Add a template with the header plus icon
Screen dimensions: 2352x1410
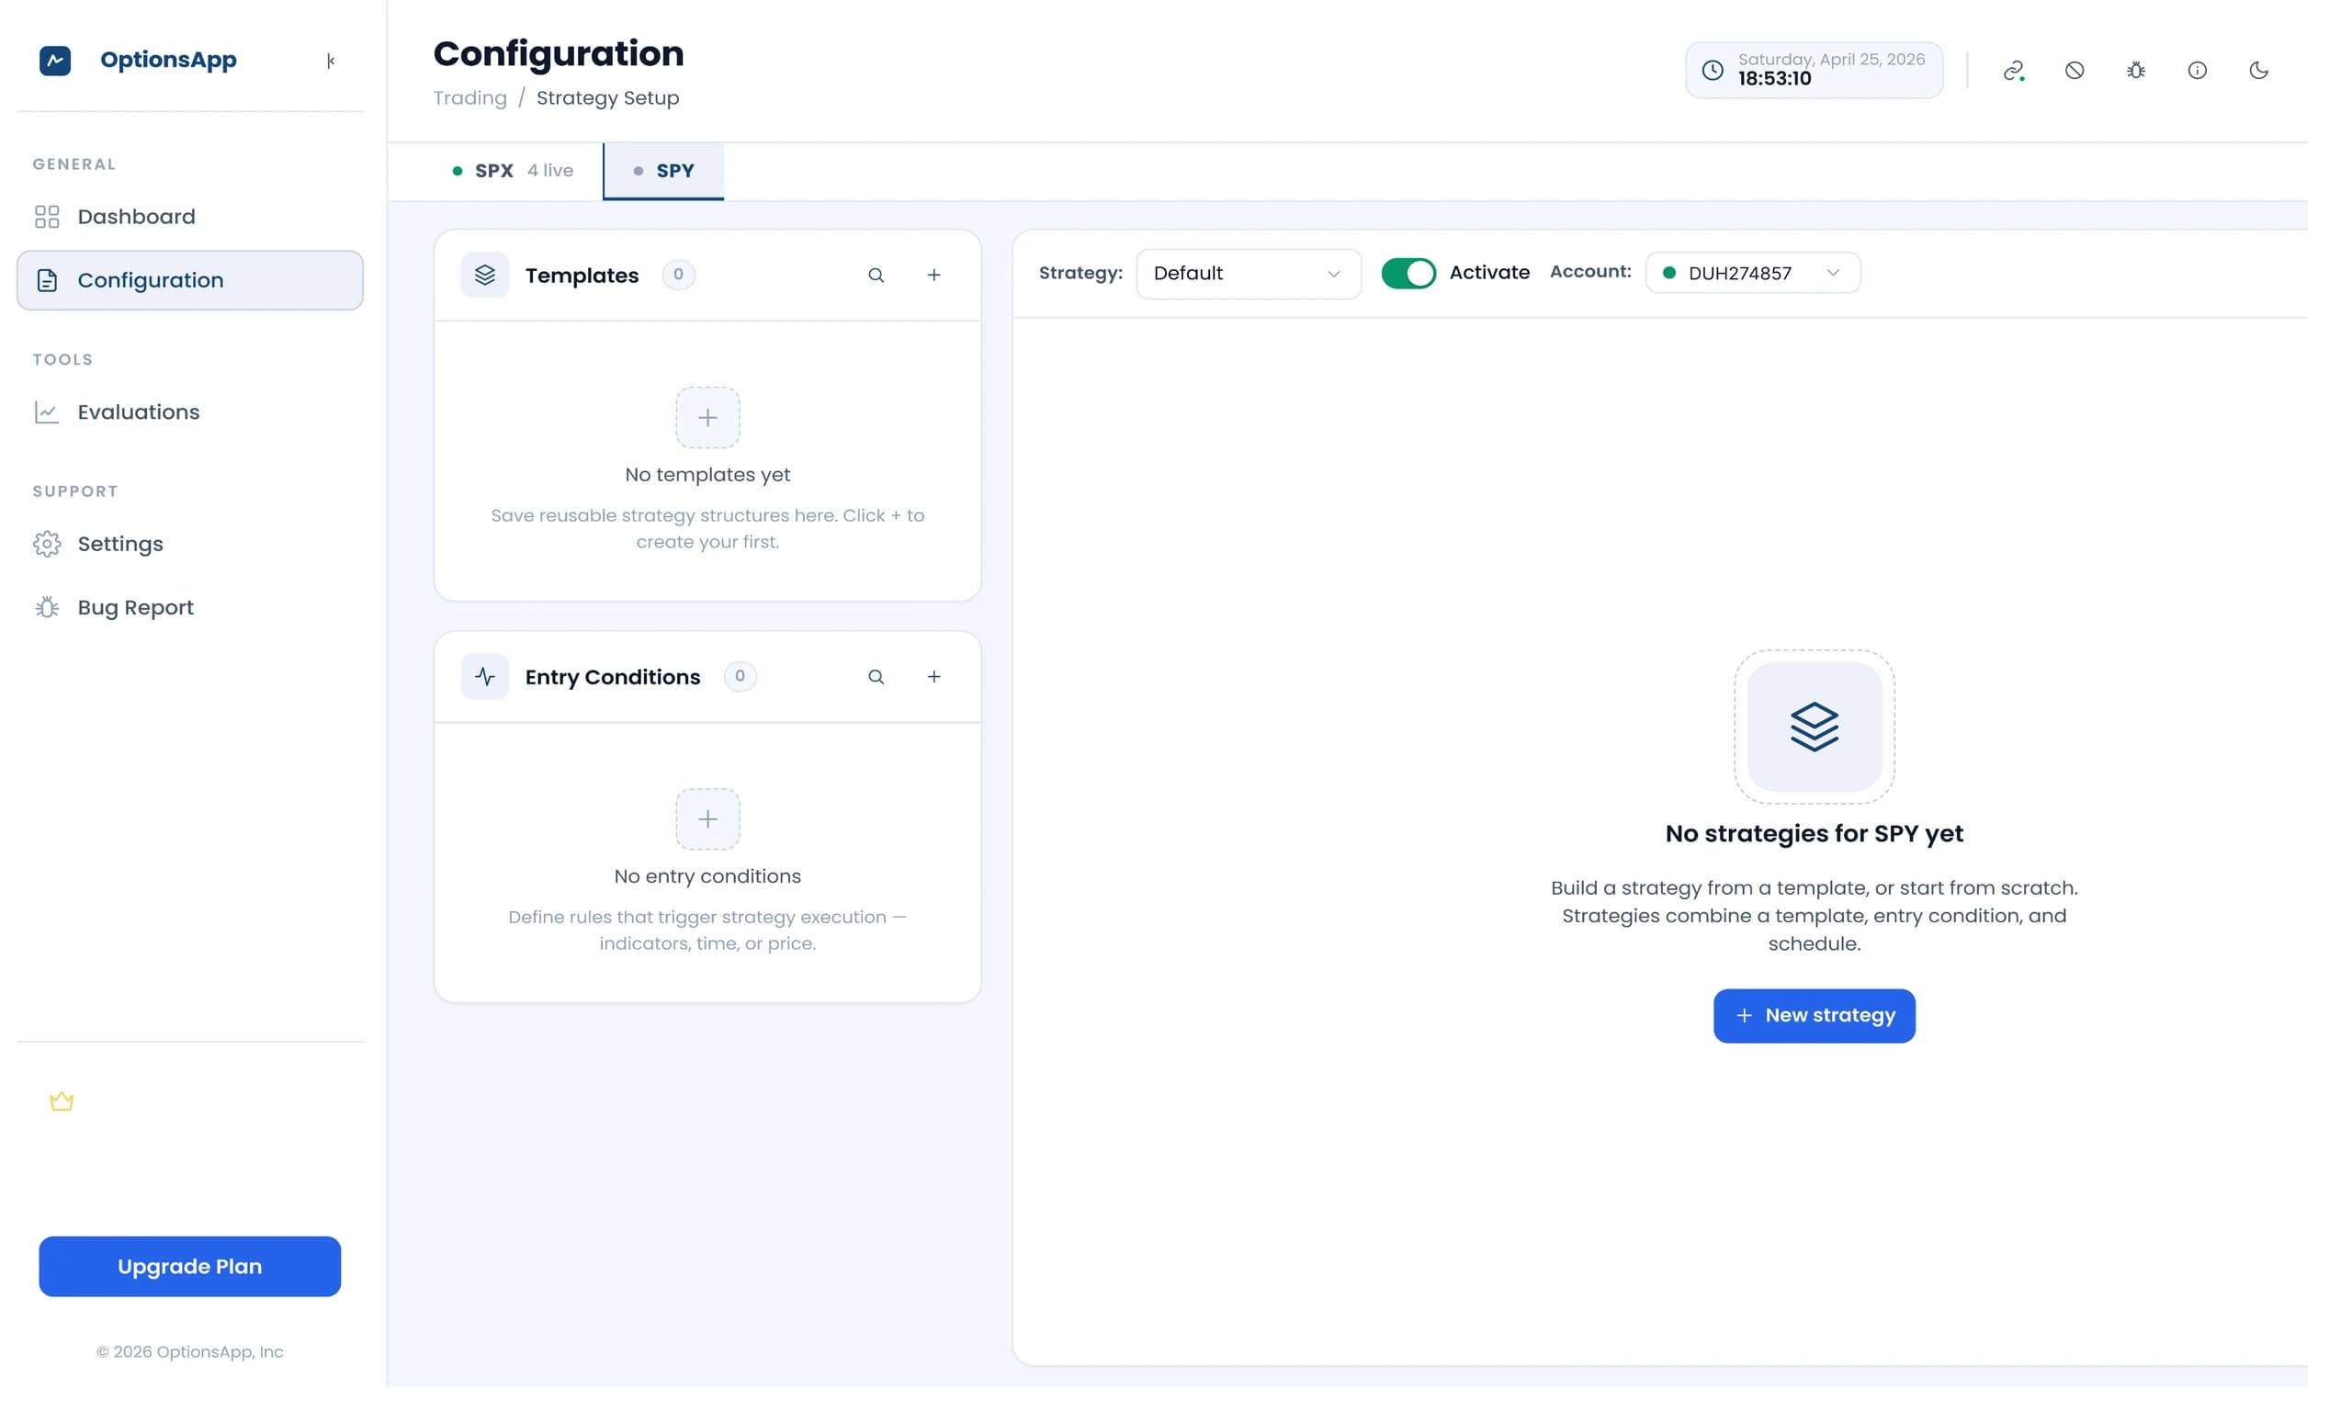[x=934, y=276]
